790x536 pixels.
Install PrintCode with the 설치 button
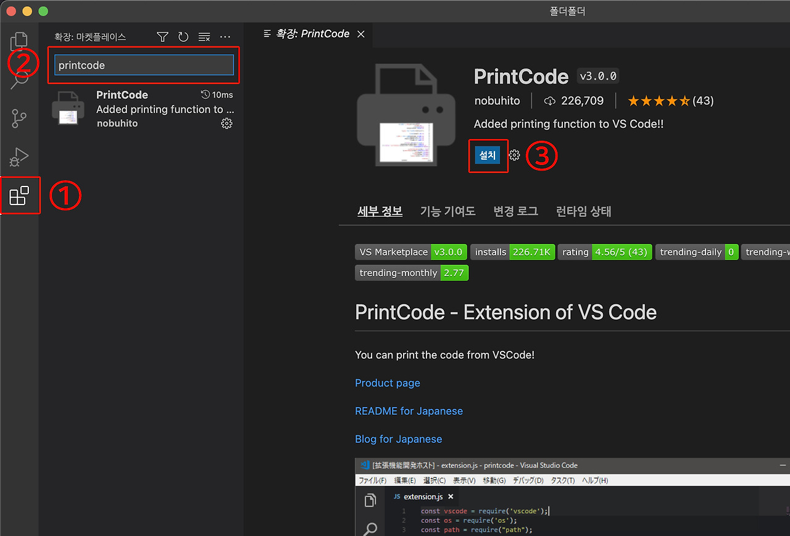tap(488, 156)
